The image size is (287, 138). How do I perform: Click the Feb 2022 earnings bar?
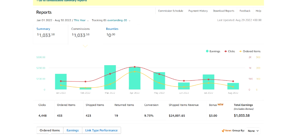(x=85, y=89)
